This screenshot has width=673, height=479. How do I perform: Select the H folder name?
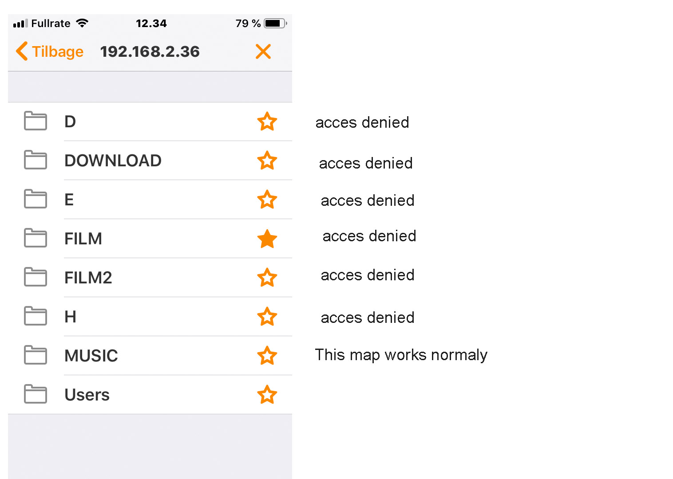pyautogui.click(x=70, y=317)
